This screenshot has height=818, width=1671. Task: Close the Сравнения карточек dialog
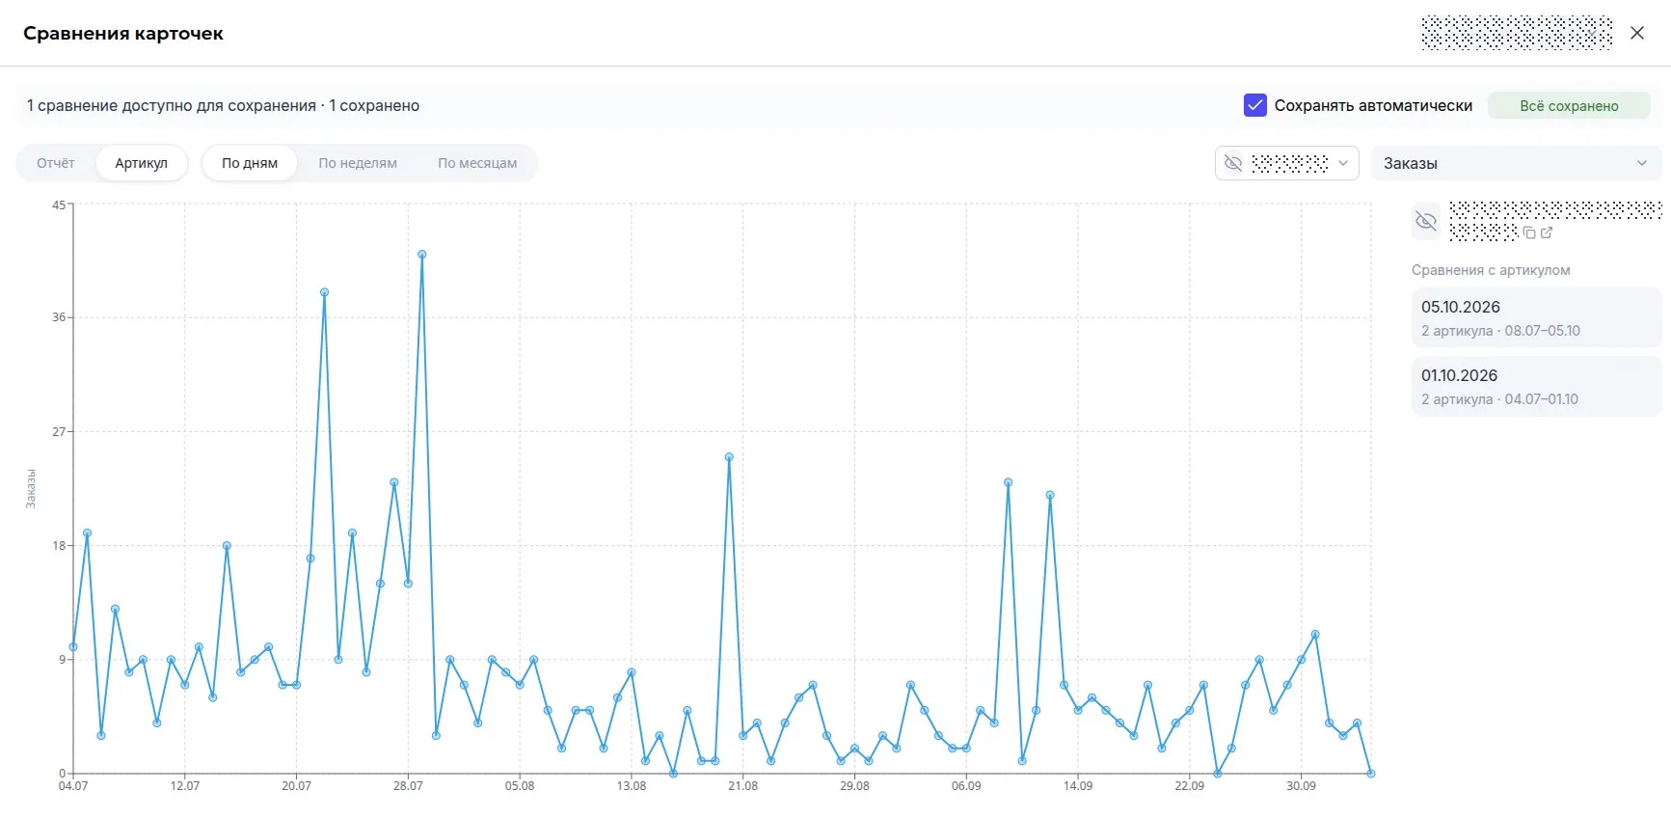[x=1637, y=33]
